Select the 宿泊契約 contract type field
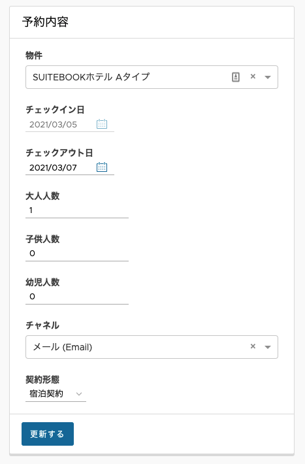 click(x=56, y=394)
